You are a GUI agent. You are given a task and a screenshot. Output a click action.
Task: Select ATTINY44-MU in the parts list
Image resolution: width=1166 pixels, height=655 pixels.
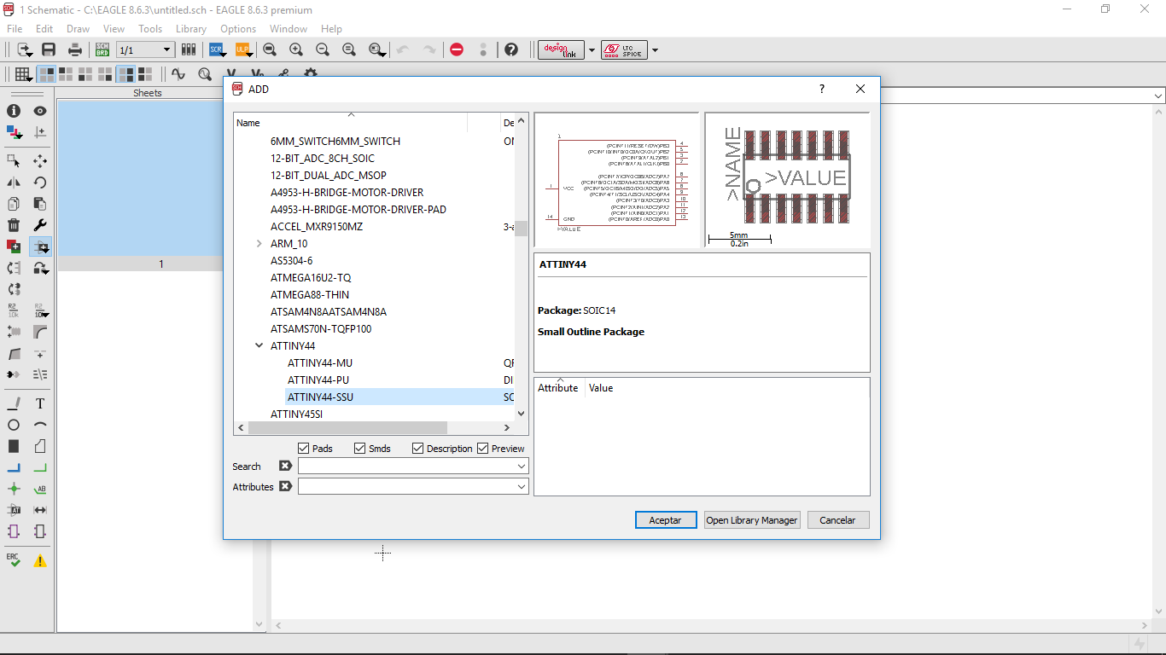click(320, 363)
